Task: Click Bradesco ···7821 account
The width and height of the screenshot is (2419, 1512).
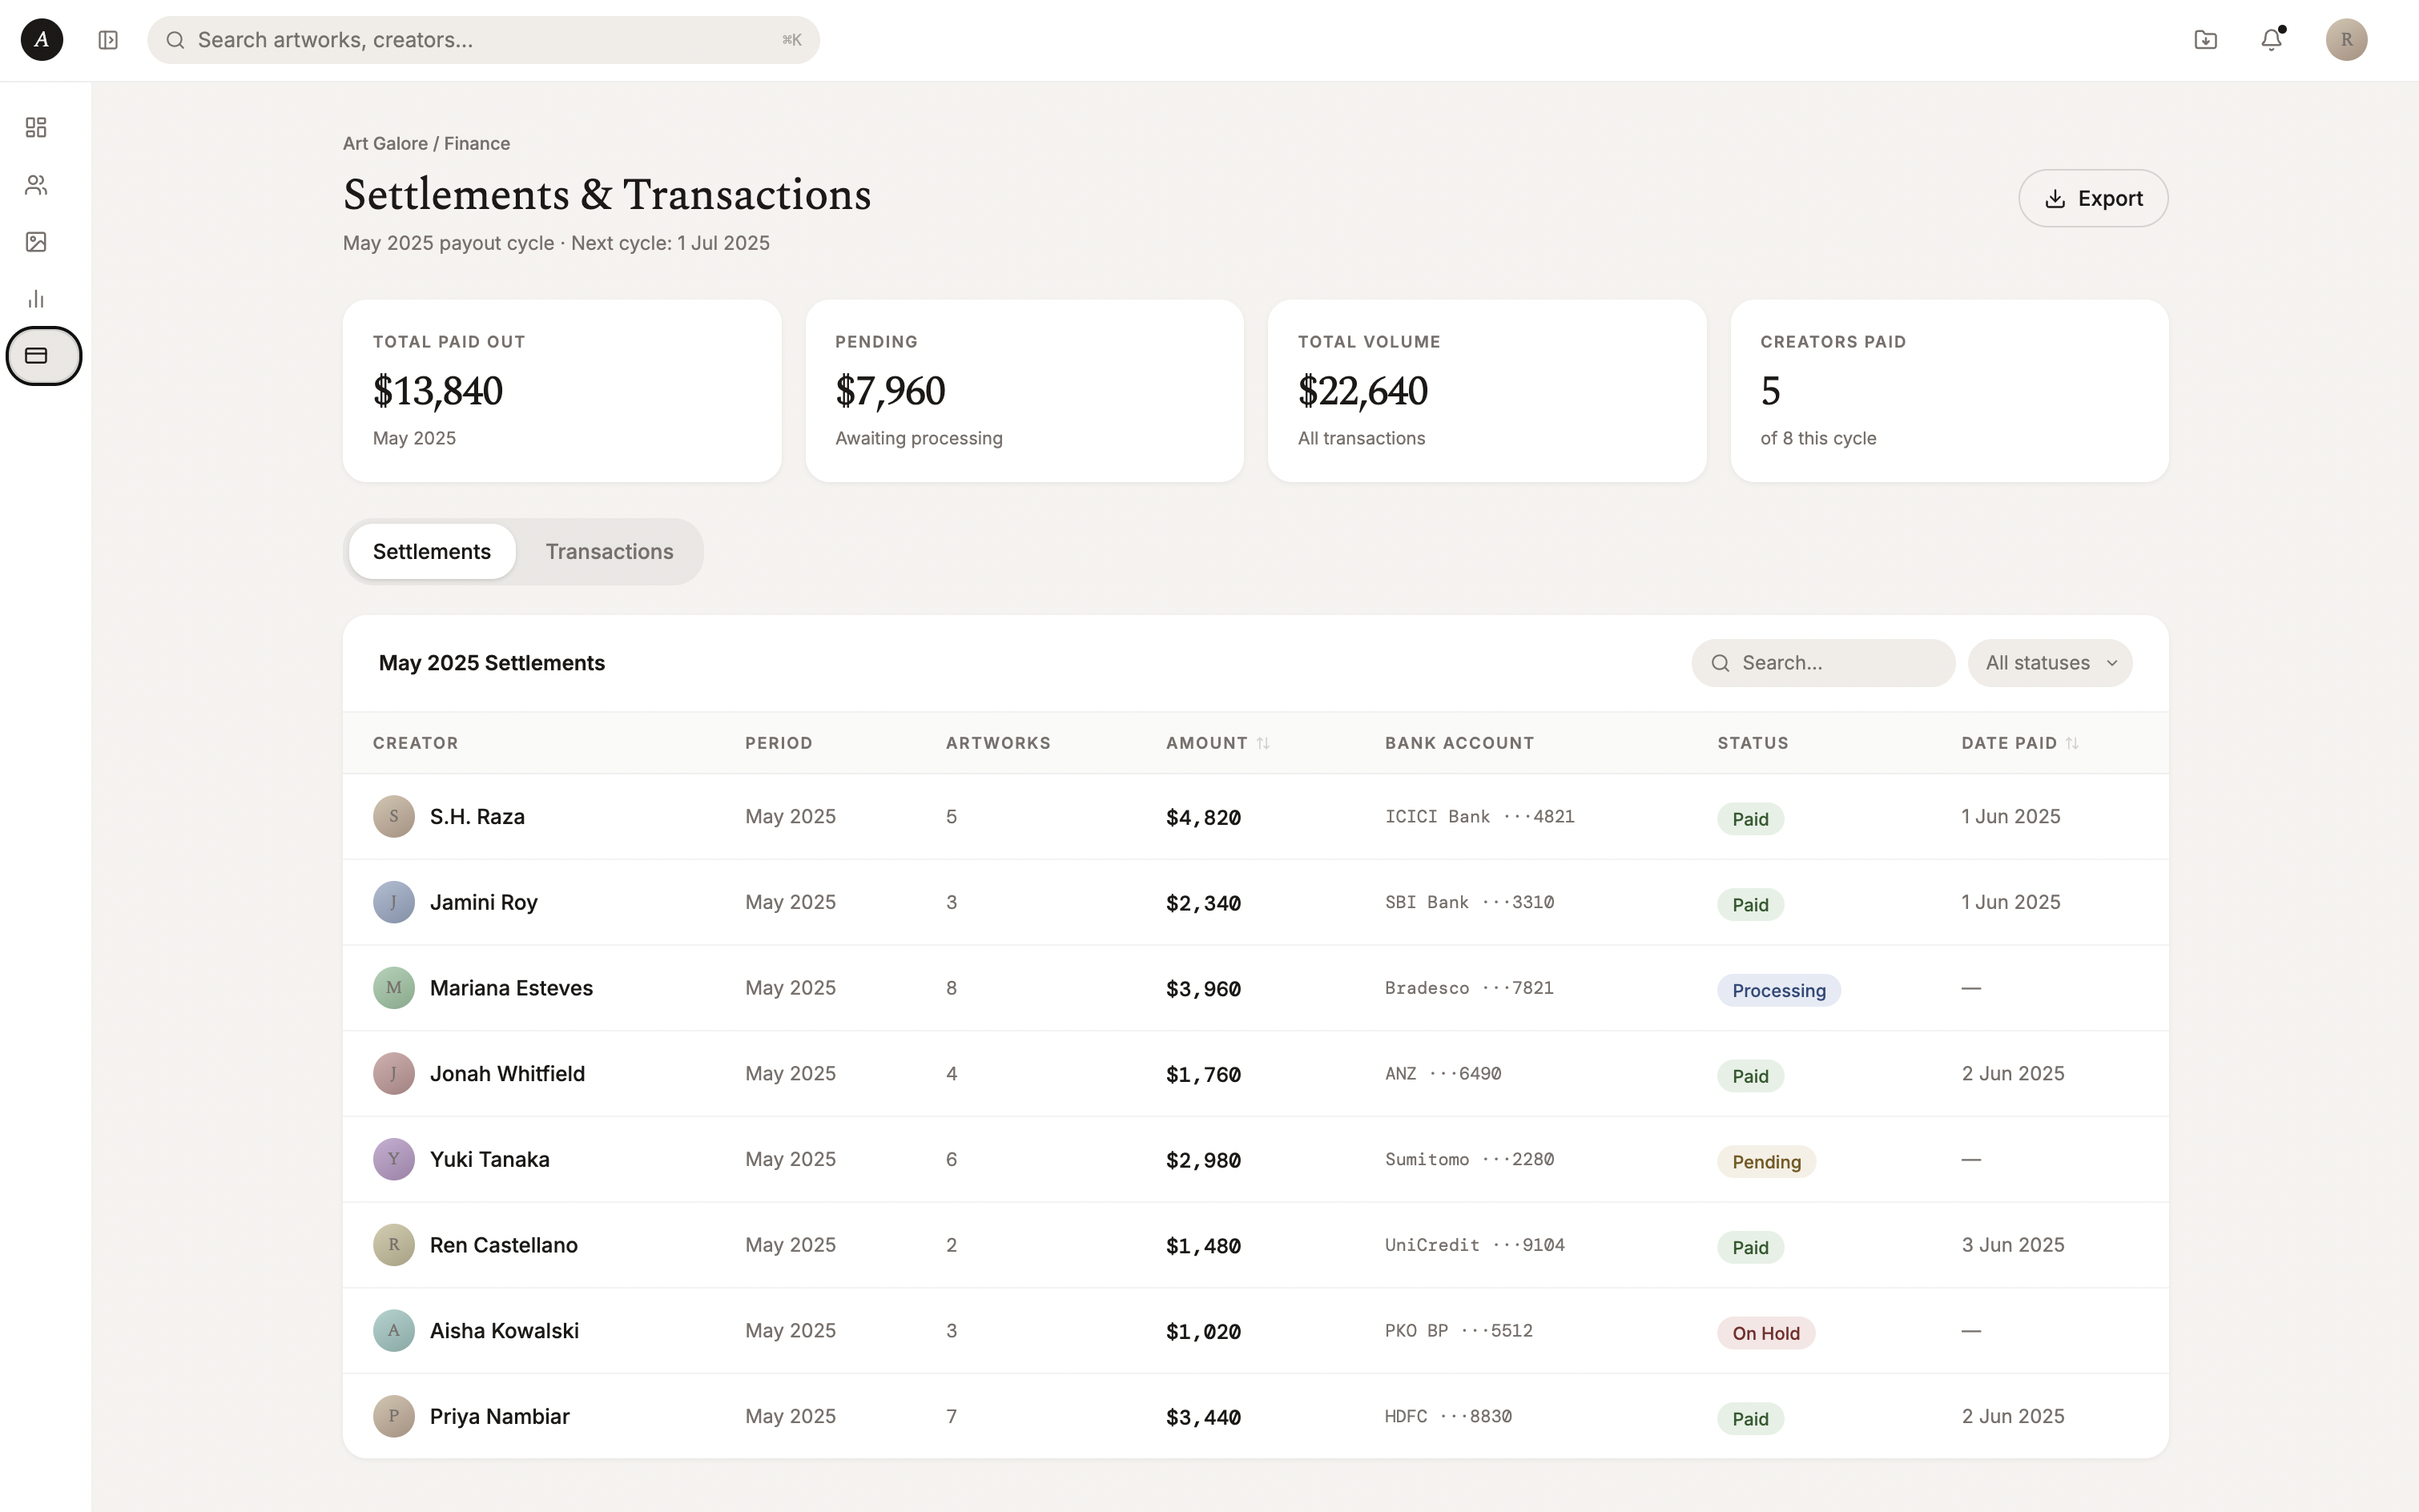Action: tap(1469, 988)
